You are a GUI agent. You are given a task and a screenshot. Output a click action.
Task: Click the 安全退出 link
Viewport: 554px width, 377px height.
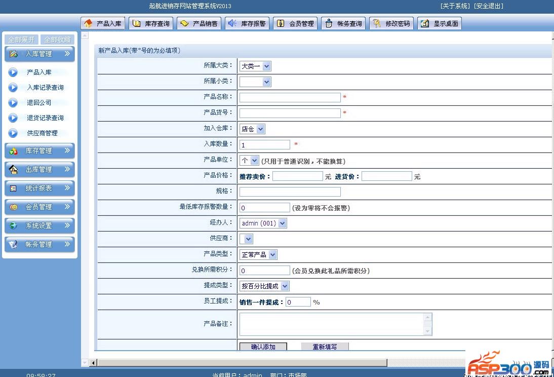point(488,6)
